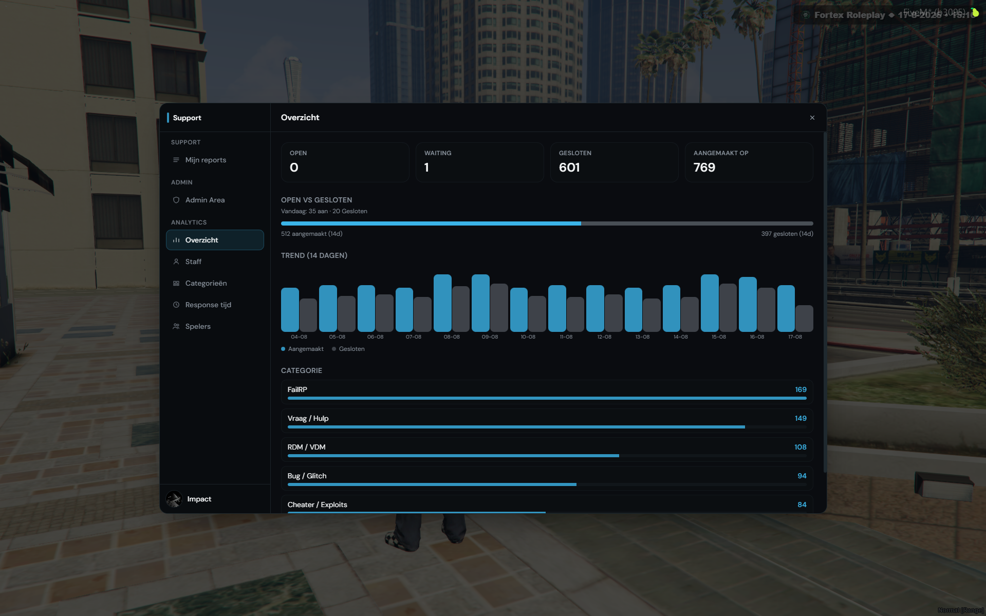Select the Staff analytics page

[x=215, y=262]
